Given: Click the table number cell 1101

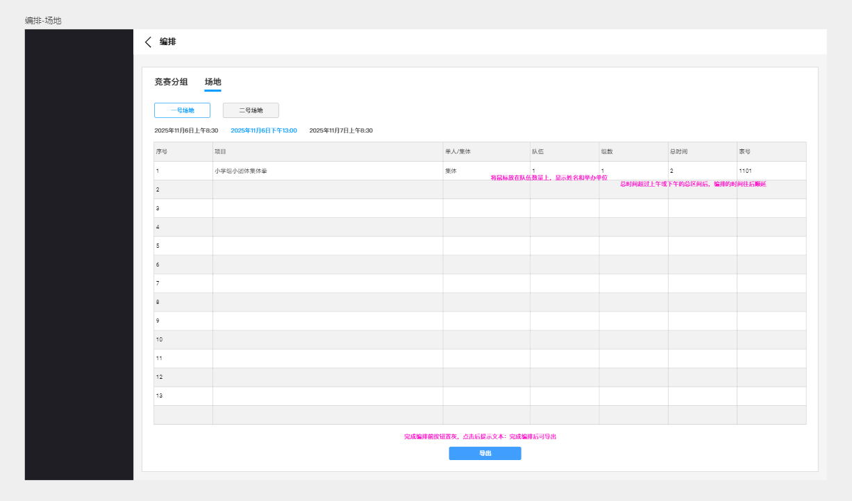Looking at the screenshot, I should (745, 171).
